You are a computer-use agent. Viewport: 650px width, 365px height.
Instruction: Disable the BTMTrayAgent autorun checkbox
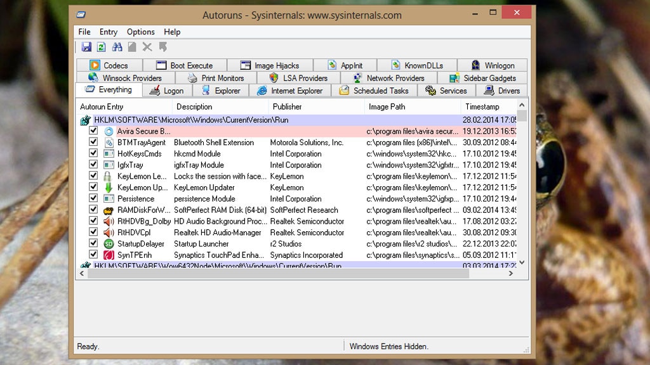coord(93,143)
